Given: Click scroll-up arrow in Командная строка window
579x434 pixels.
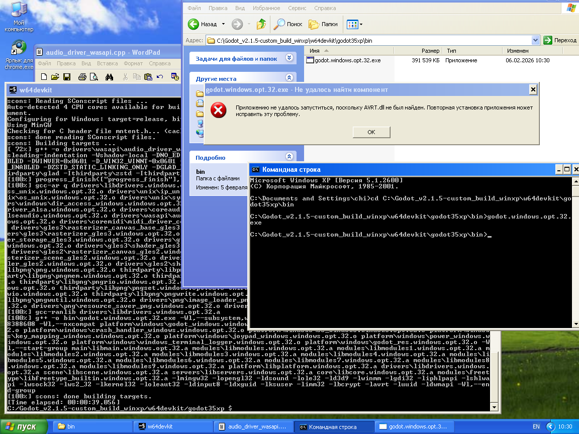Looking at the screenshot, I should pyautogui.click(x=575, y=181).
